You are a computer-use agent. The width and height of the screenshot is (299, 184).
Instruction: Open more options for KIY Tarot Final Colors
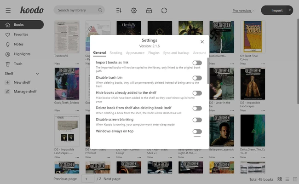pyautogui.click(x=263, y=63)
